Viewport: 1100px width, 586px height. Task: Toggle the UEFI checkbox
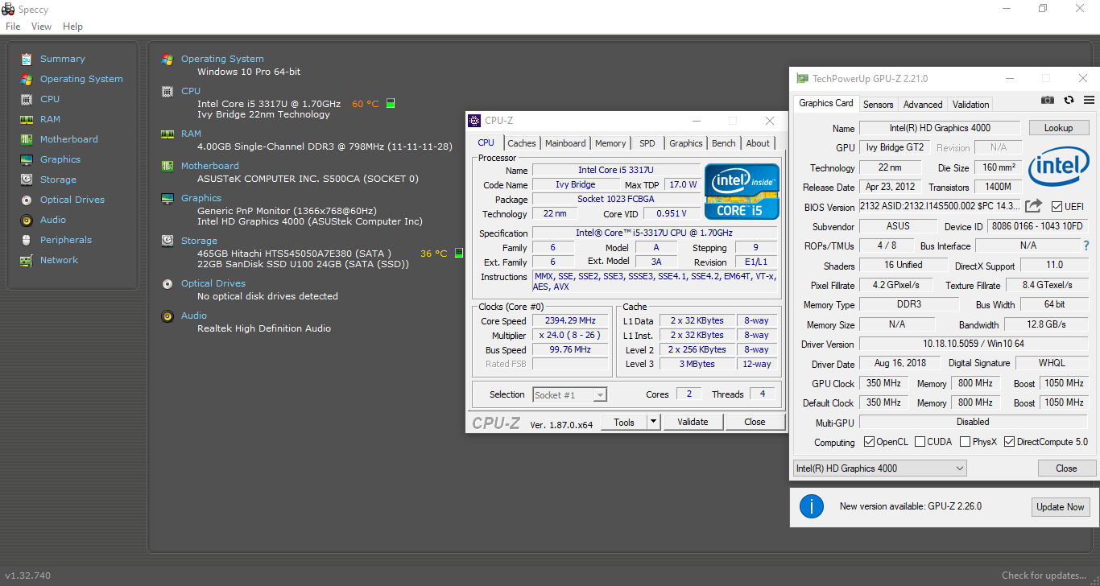point(1057,207)
